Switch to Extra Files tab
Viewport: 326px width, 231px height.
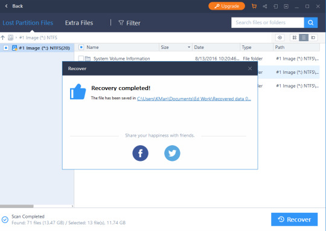coord(79,23)
